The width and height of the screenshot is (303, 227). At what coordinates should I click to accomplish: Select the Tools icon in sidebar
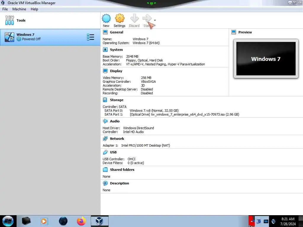tap(9, 20)
